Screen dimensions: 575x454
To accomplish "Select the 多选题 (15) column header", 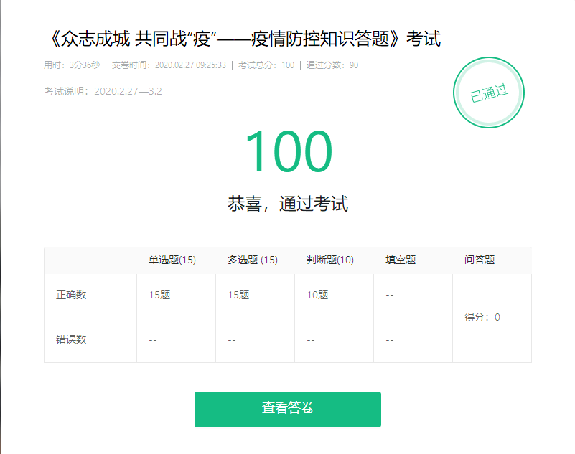I will 253,260.
